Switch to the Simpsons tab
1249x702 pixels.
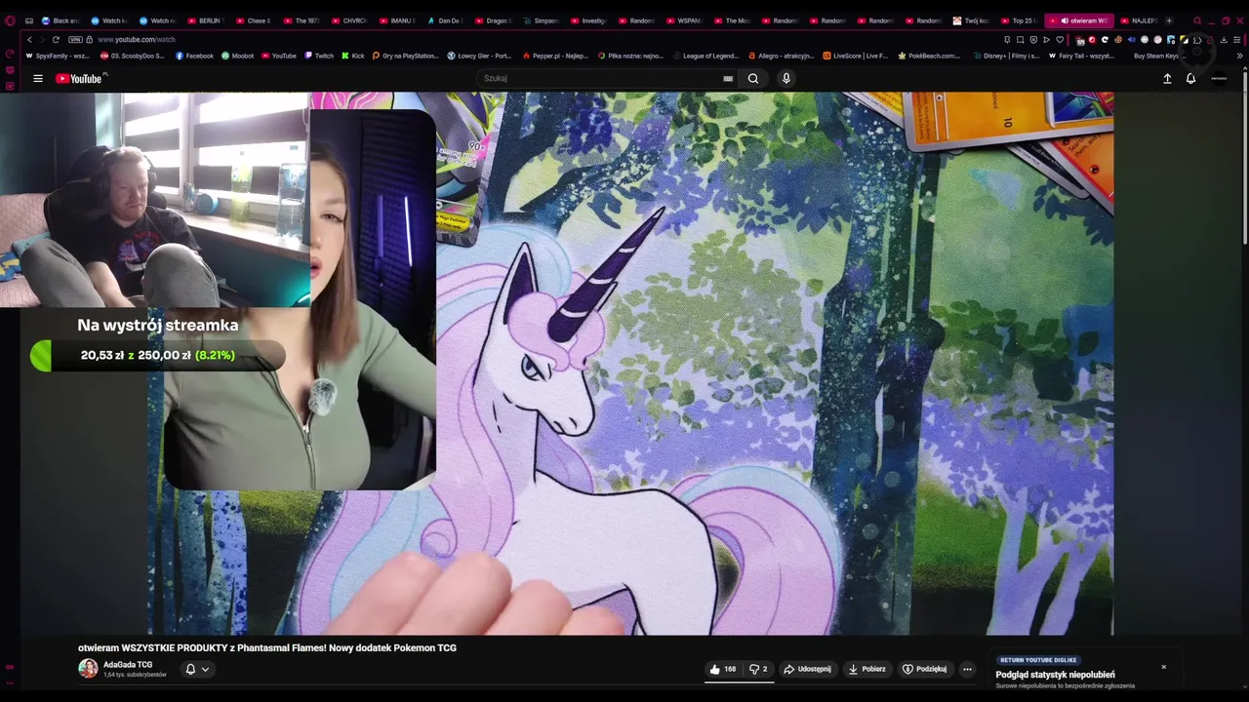[x=542, y=20]
